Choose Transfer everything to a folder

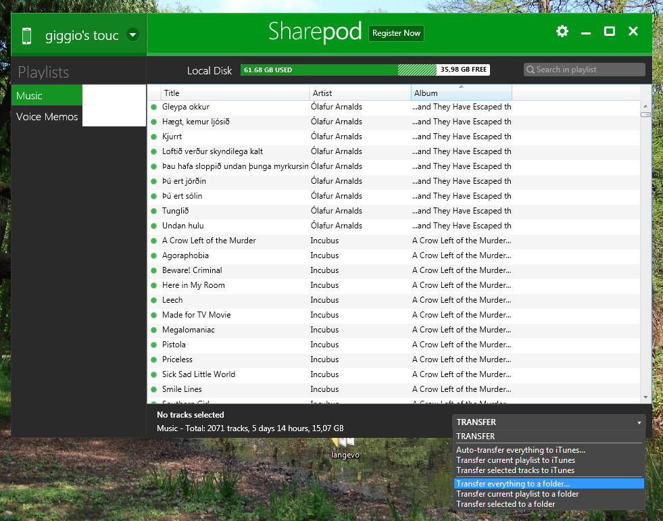549,483
